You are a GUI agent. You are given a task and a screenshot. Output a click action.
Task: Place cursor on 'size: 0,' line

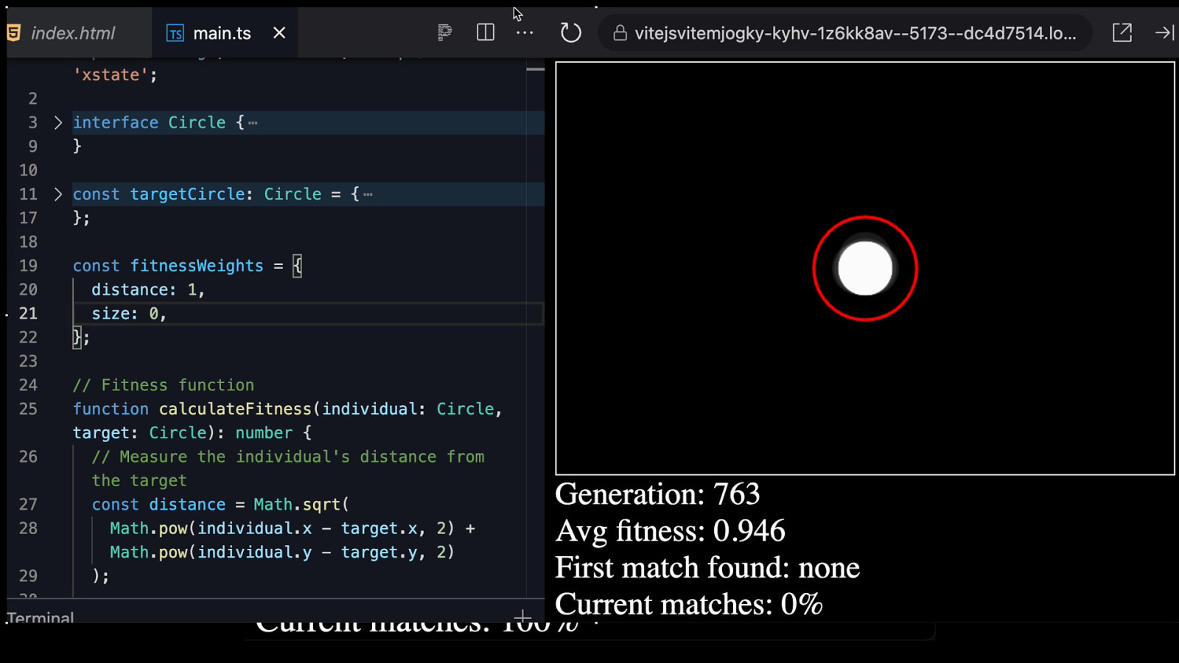(129, 313)
